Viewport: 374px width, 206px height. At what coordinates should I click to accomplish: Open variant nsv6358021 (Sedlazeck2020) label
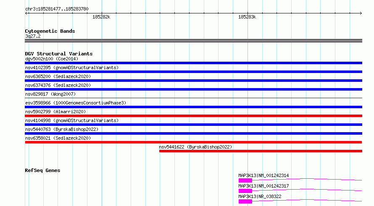pyautogui.click(x=58, y=138)
